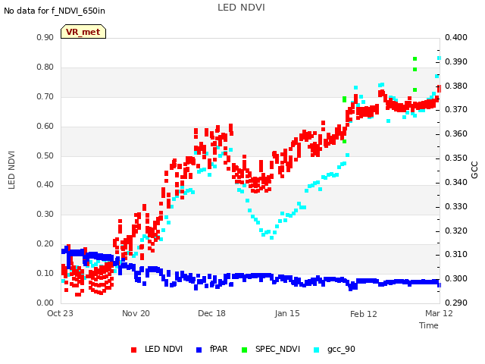Click the LED NDVI legend label
Image resolution: width=485 pixels, height=364 pixels.
click(164, 349)
